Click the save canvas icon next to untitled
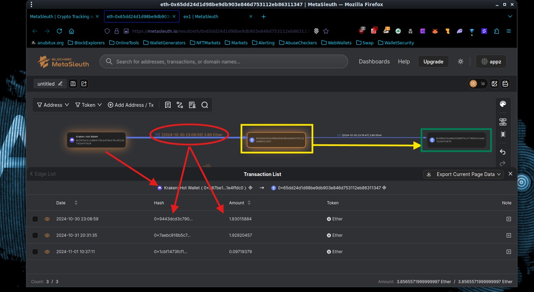 (x=73, y=84)
